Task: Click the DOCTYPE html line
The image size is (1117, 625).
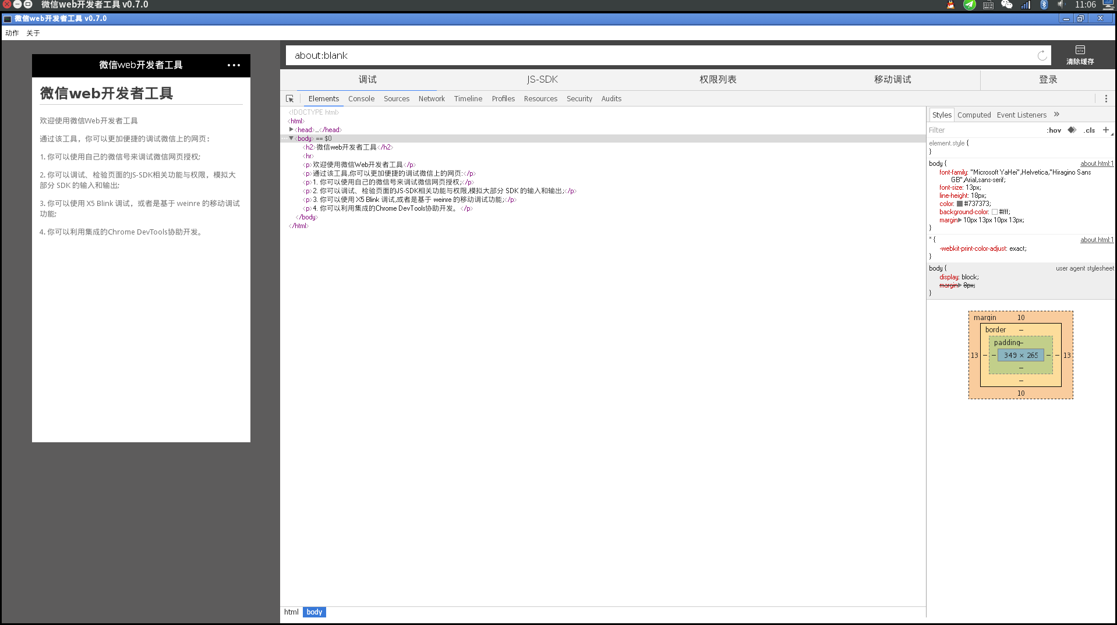Action: pos(313,112)
